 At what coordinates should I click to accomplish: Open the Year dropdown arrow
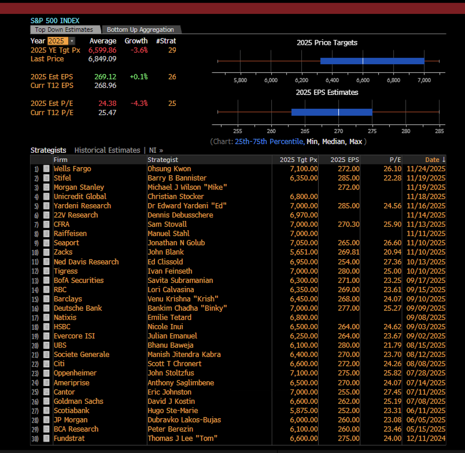coord(72,41)
